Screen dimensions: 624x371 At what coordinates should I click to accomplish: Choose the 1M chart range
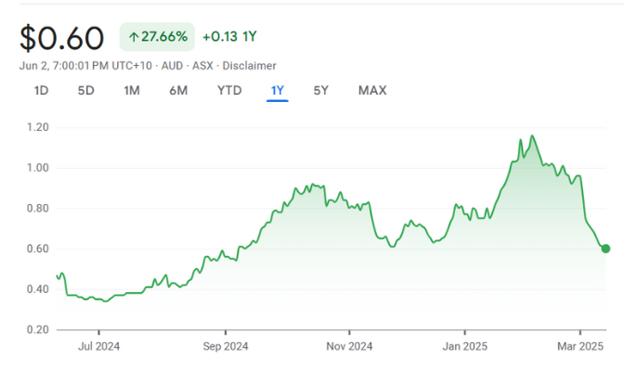point(132,90)
